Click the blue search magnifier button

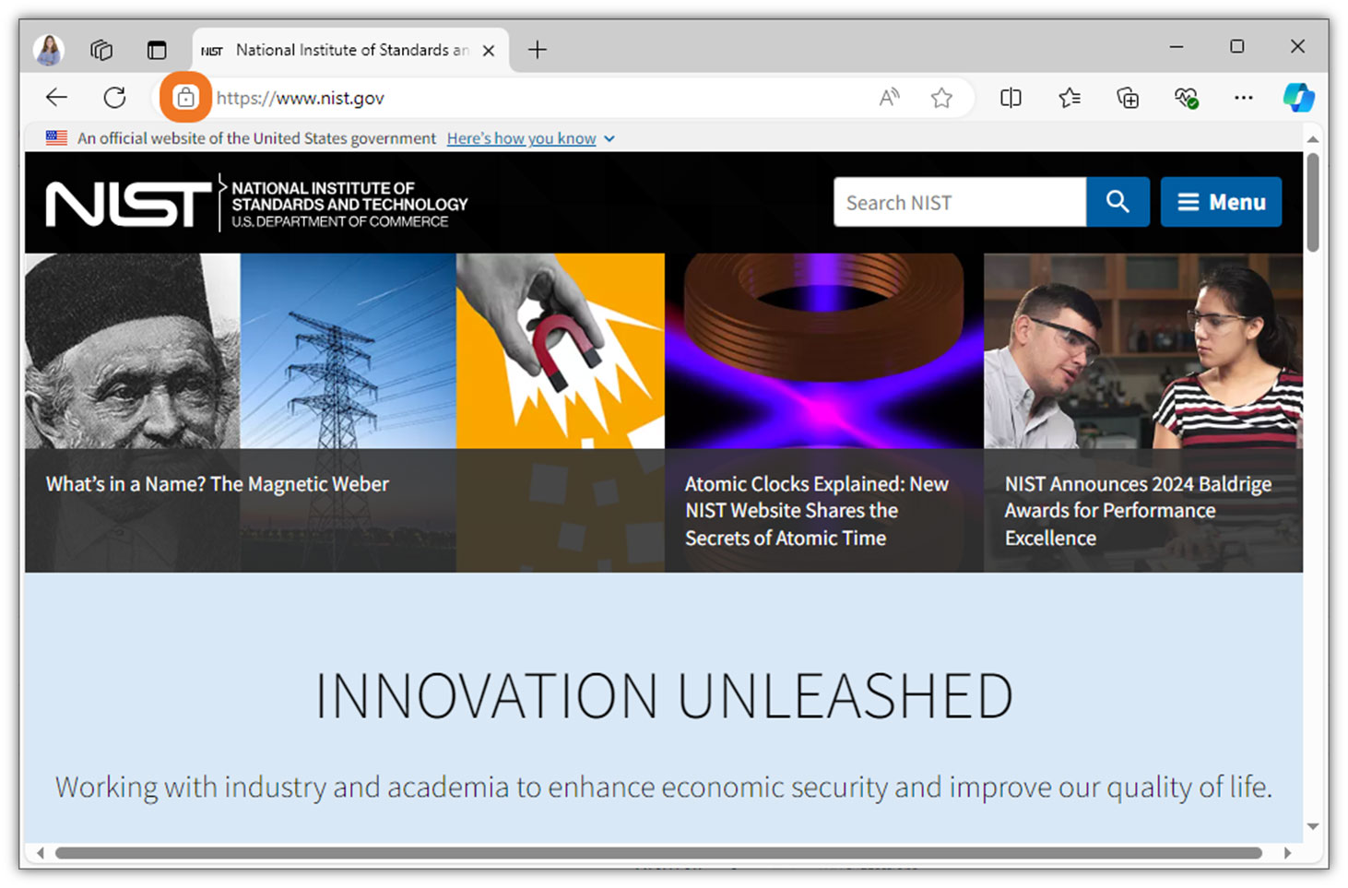point(1117,202)
